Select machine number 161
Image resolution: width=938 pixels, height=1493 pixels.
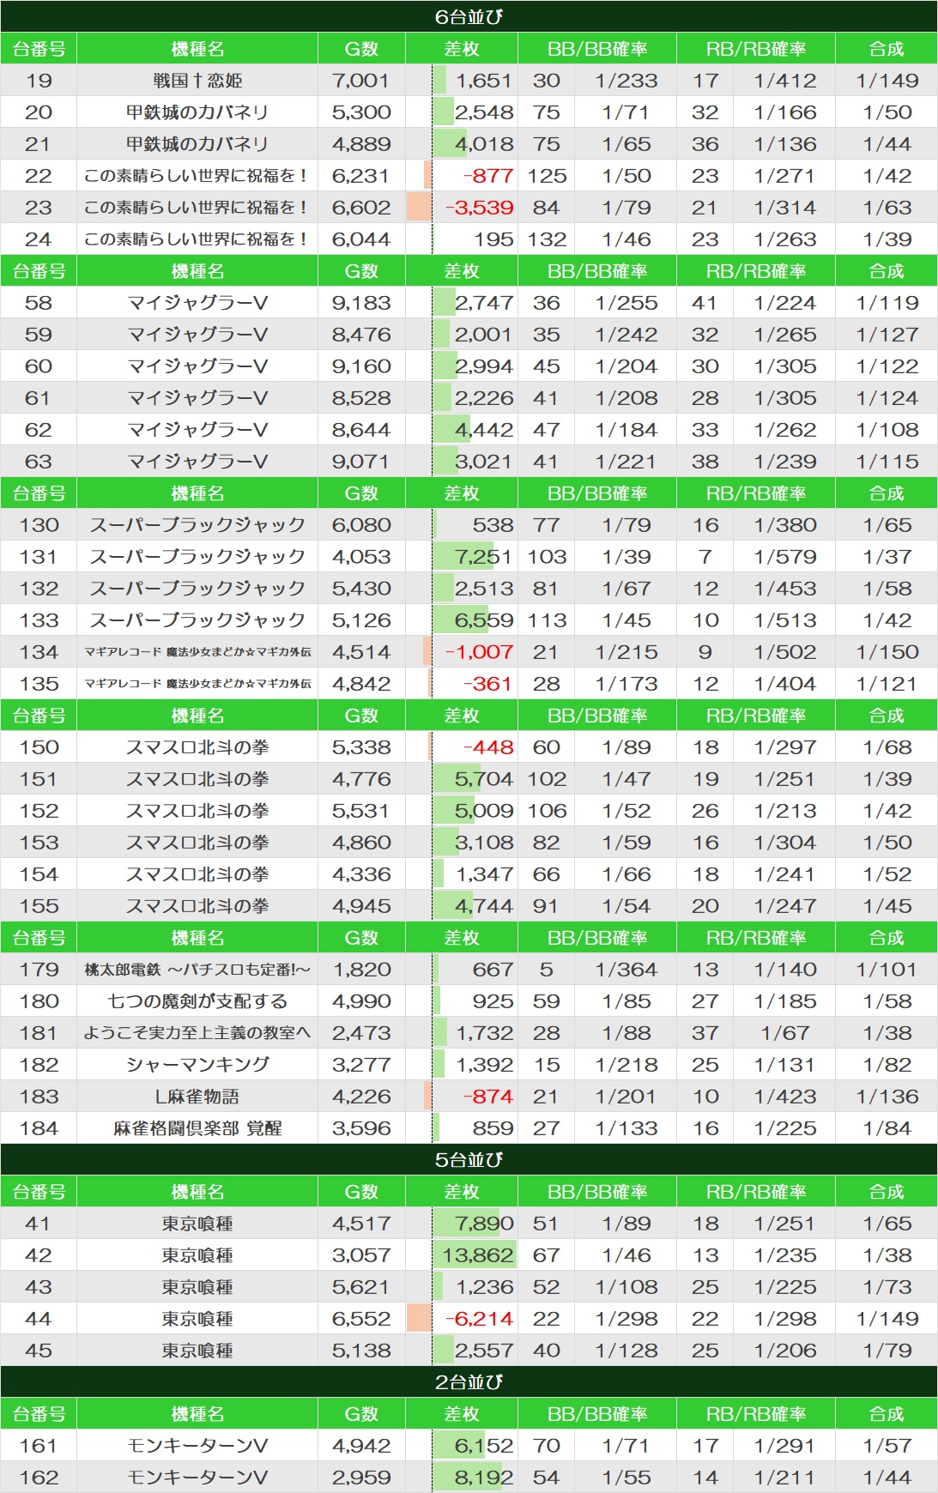[39, 1446]
